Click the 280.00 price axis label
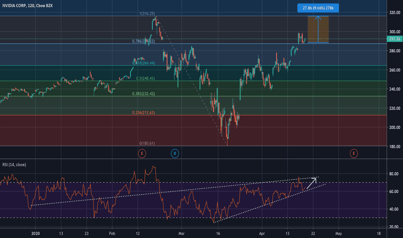 click(x=394, y=51)
